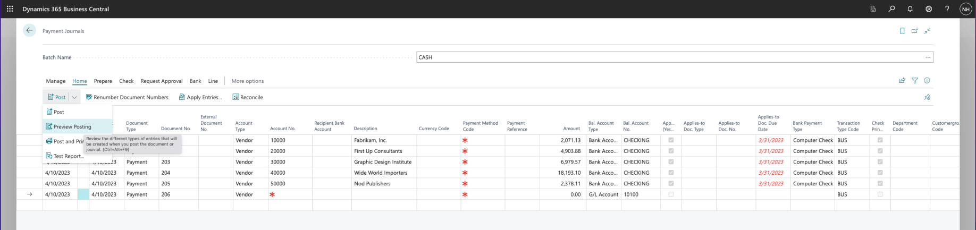This screenshot has height=230, width=976.
Task: Select Preview Posting from the Post menu
Action: 72,127
